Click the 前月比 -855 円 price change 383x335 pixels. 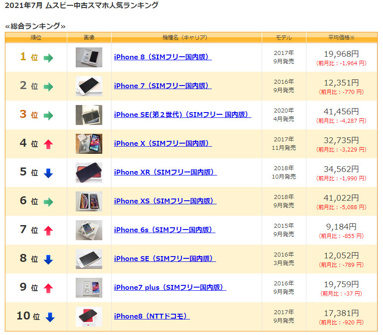click(x=341, y=236)
